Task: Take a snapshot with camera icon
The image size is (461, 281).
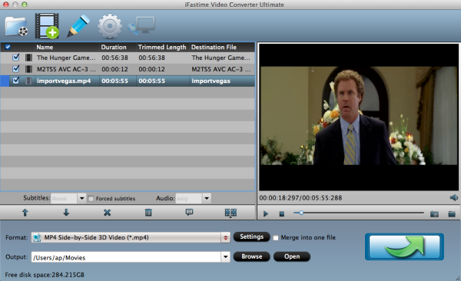Action: point(434,214)
